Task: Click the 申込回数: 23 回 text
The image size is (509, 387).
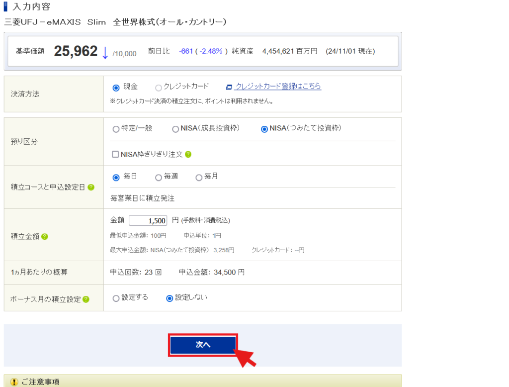Action: (x=136, y=272)
